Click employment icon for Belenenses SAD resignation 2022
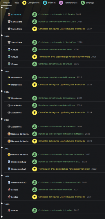Image resolution: width=105 pixels, height=219 pixels. pos(35,162)
